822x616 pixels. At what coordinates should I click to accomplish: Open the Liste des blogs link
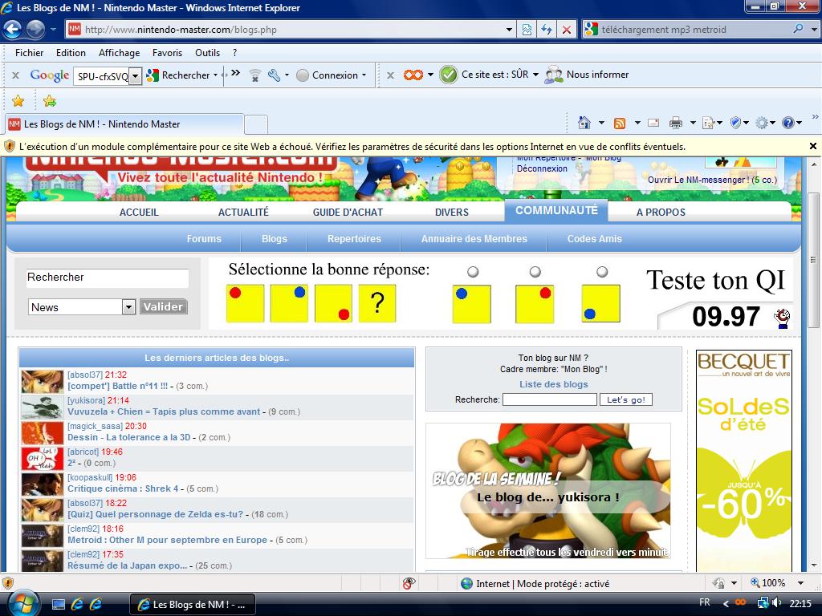(554, 384)
